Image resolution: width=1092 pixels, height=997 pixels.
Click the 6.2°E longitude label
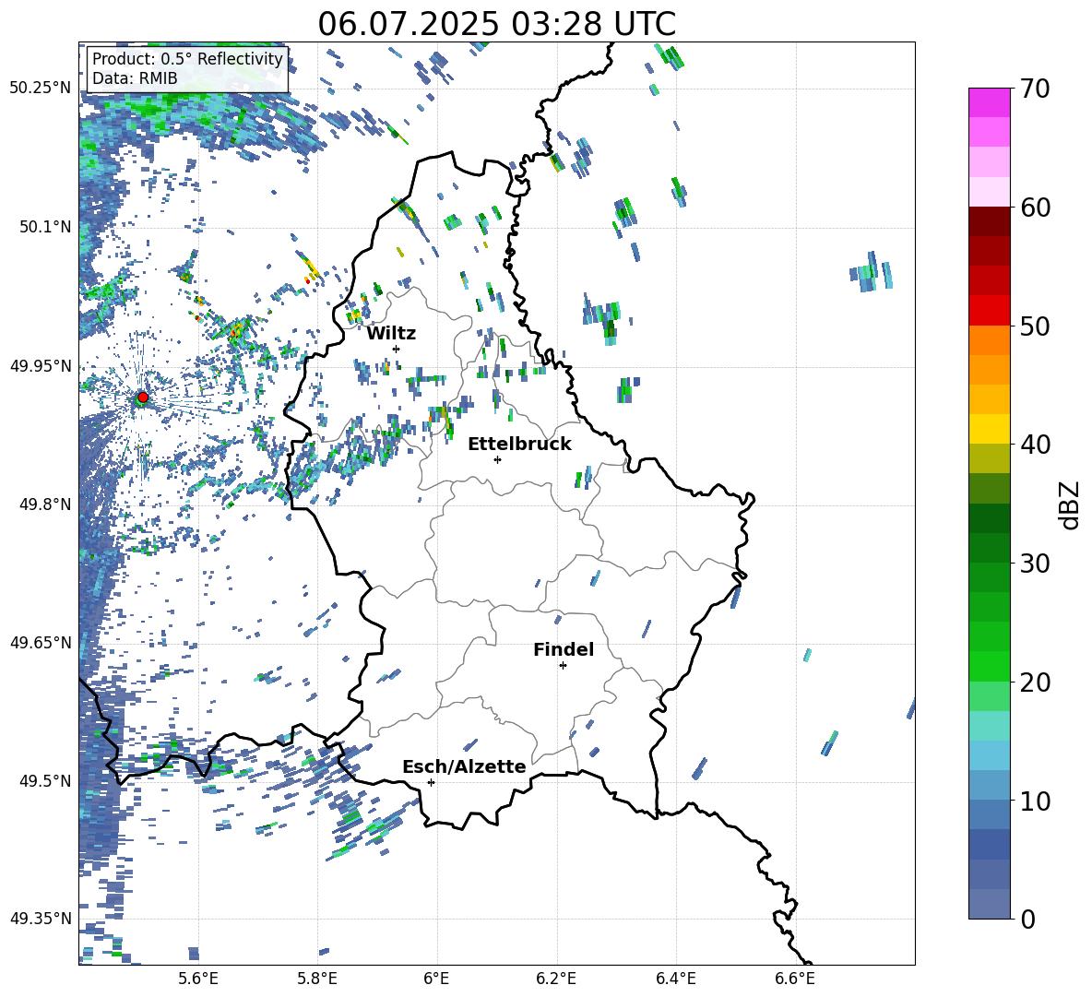[x=556, y=979]
